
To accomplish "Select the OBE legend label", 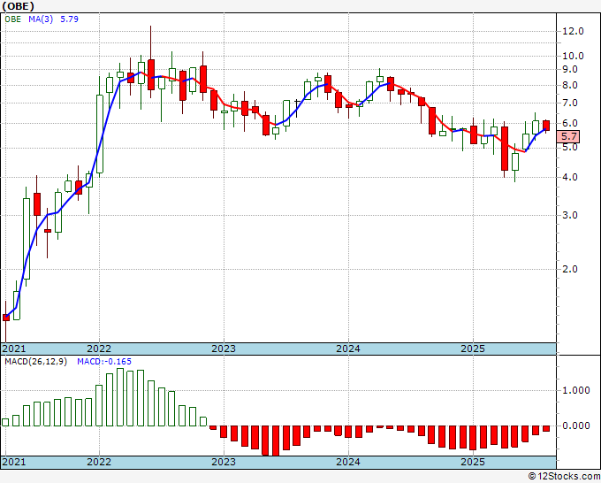I will click(x=12, y=19).
